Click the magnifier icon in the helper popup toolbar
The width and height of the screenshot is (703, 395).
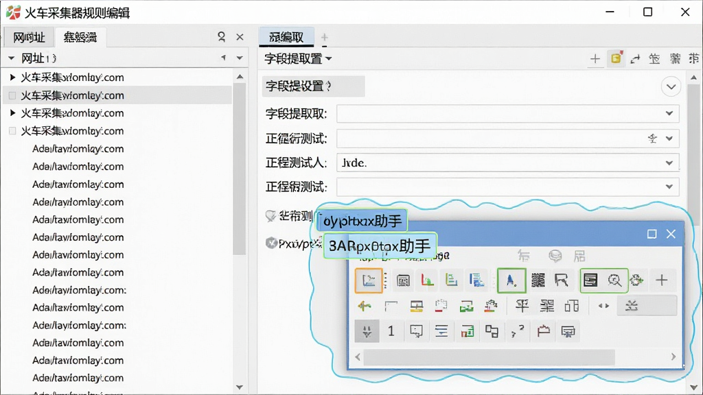pos(614,280)
